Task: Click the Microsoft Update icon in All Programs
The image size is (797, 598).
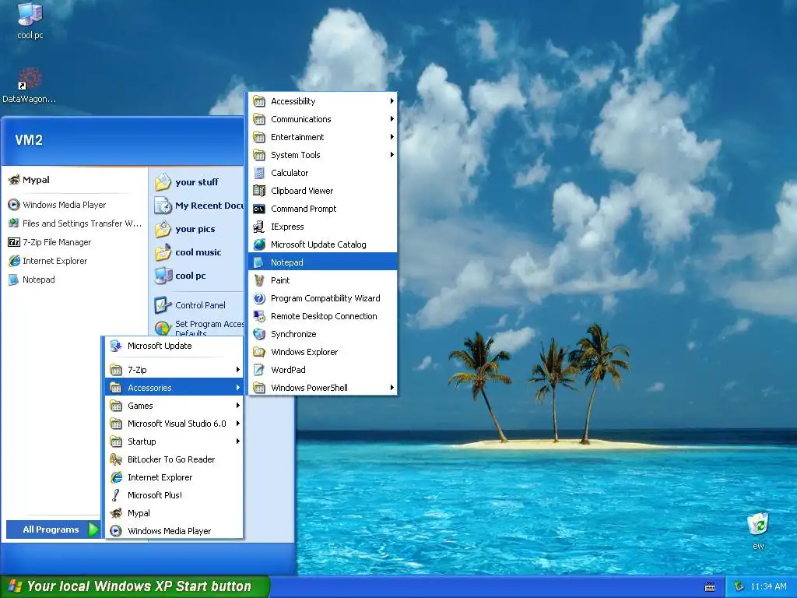Action: (116, 346)
